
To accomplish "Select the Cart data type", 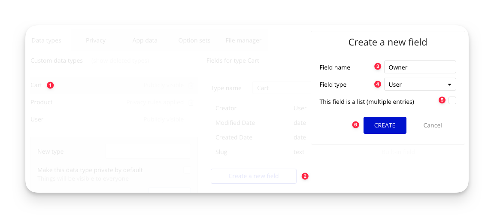I will pos(36,85).
